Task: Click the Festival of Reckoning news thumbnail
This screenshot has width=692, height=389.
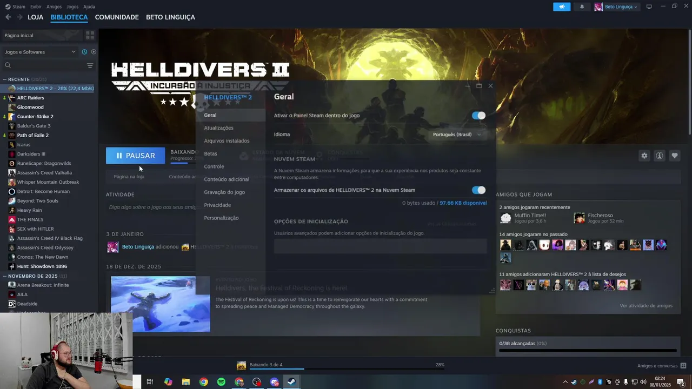Action: [160, 304]
